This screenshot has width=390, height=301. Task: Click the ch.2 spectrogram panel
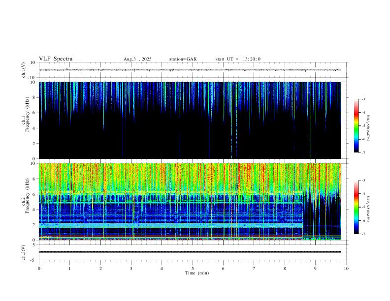tap(190, 202)
